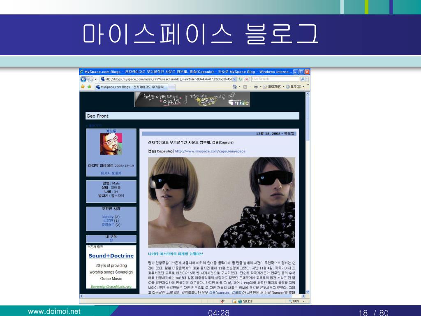Open the 얼짱승은 recommender link
The width and height of the screenshot is (421, 316).
[108, 225]
